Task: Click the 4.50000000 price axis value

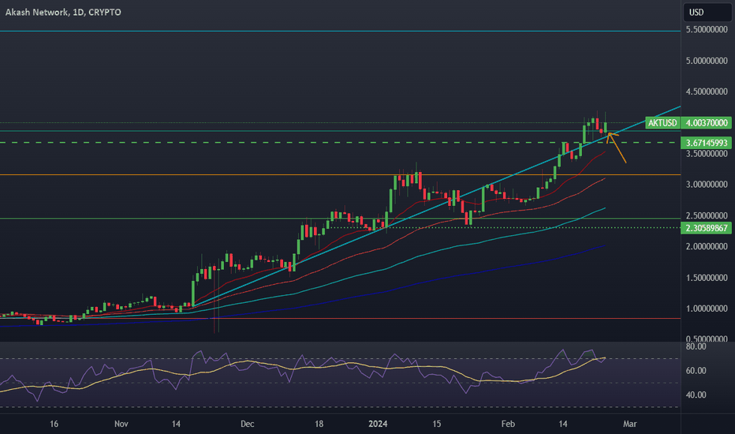Action: [x=707, y=92]
